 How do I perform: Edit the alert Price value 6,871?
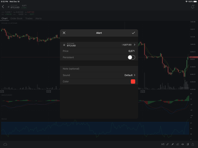131,51
